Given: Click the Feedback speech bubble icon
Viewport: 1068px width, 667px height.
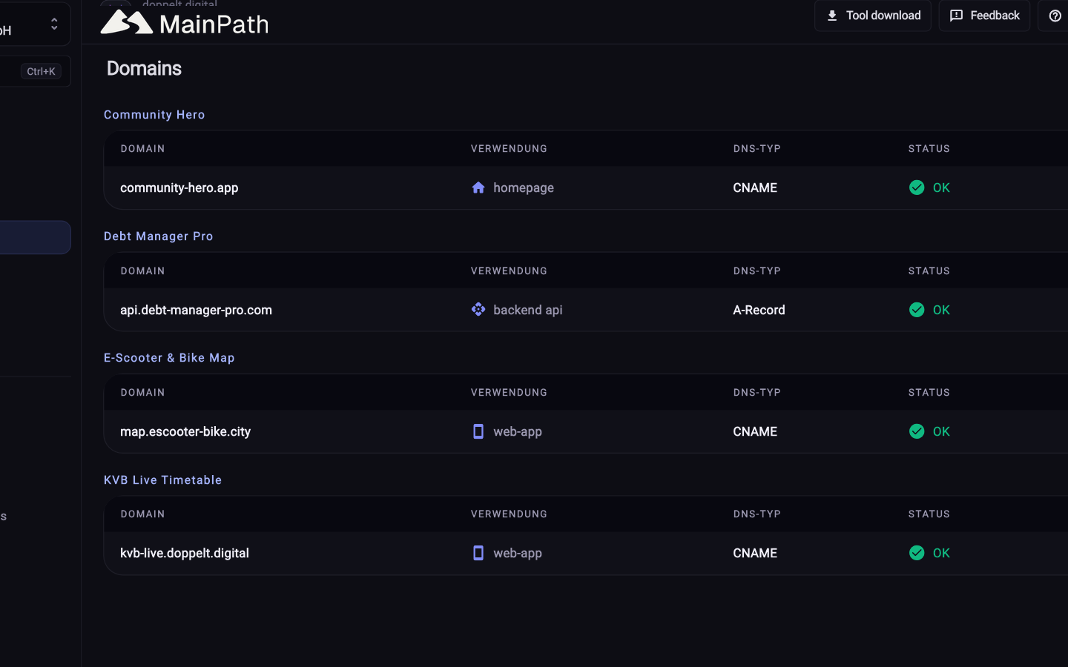Looking at the screenshot, I should 957,16.
